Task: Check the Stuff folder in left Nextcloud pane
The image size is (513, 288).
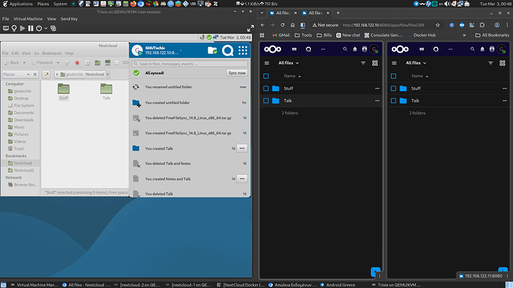Action: coord(266,88)
